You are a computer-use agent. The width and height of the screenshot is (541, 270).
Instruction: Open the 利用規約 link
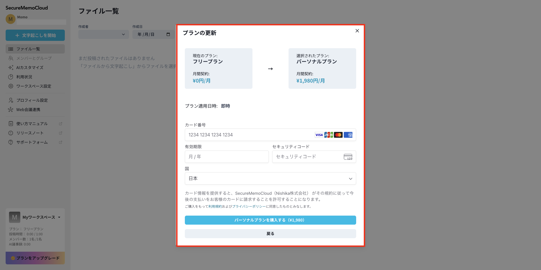(x=215, y=207)
